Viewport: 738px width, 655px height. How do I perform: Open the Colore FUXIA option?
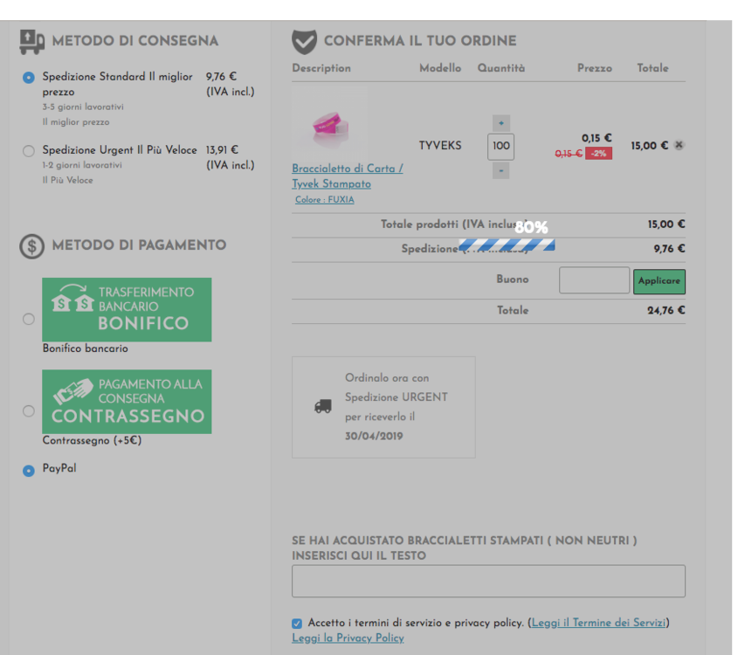(324, 200)
